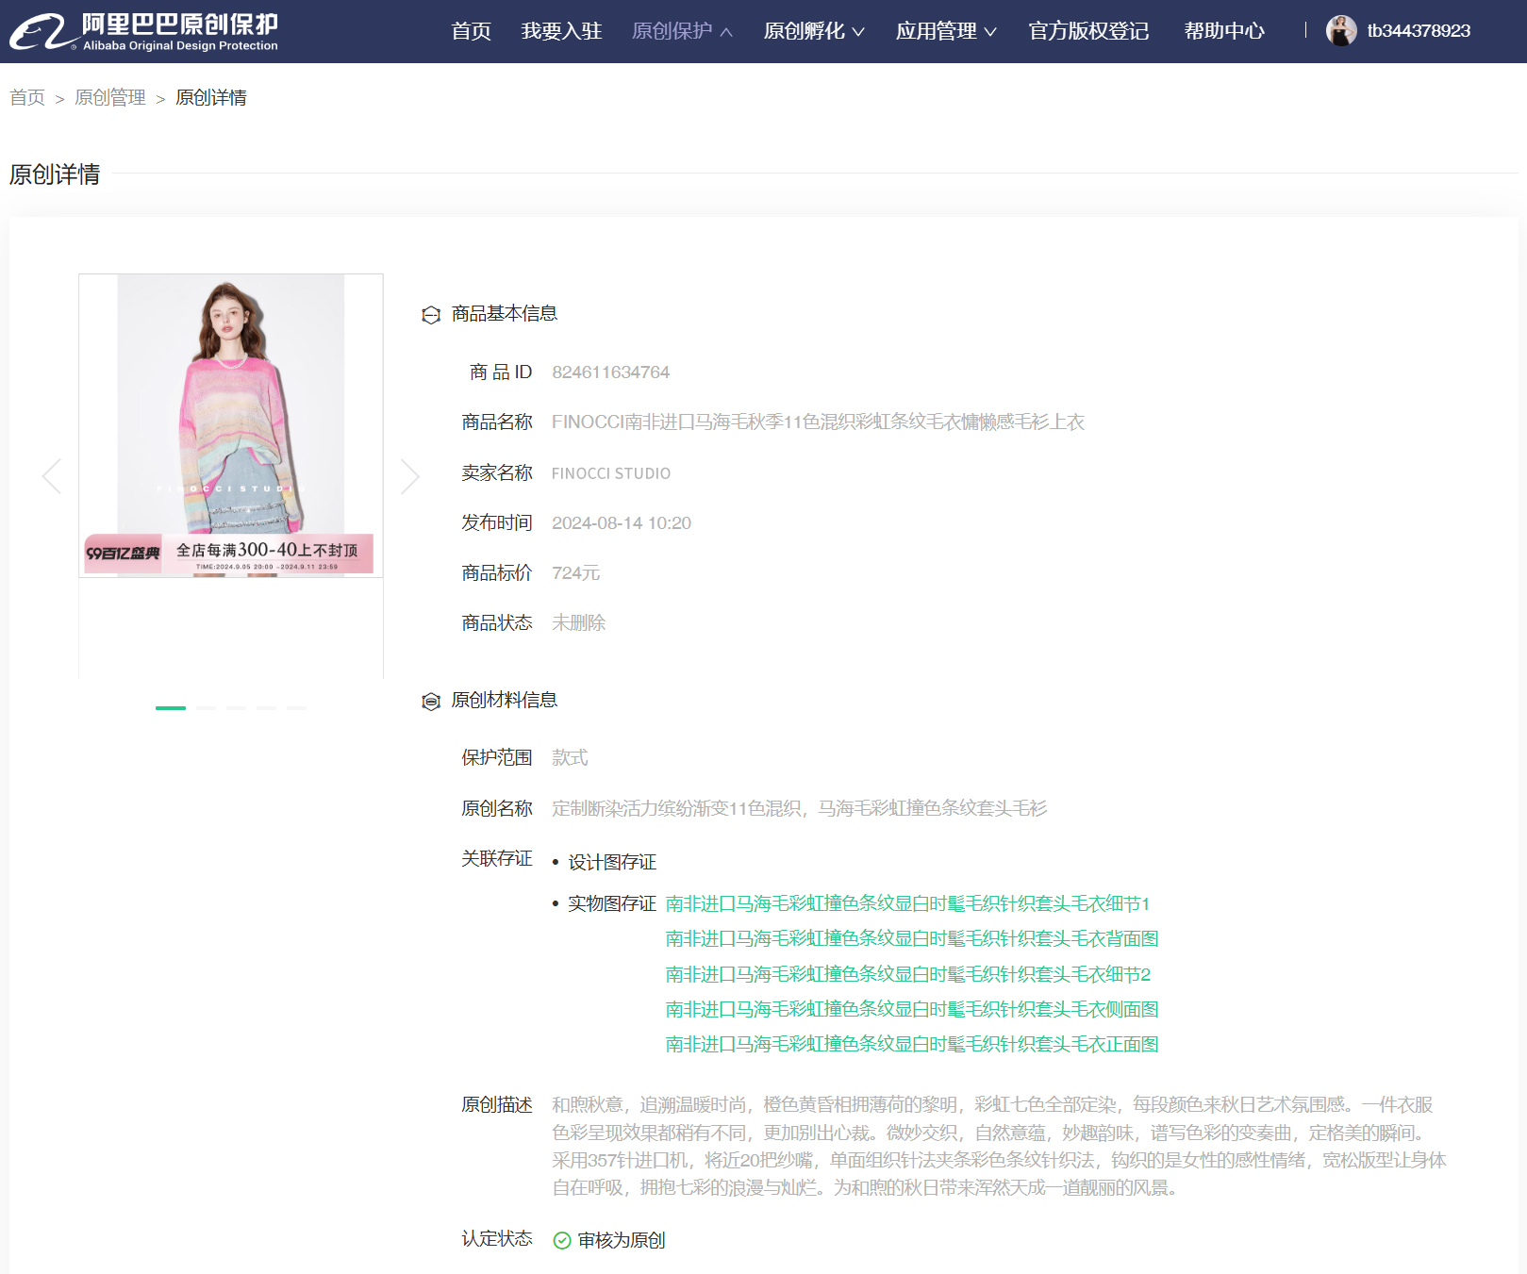Click the 商品基本信息 section icon

[431, 315]
